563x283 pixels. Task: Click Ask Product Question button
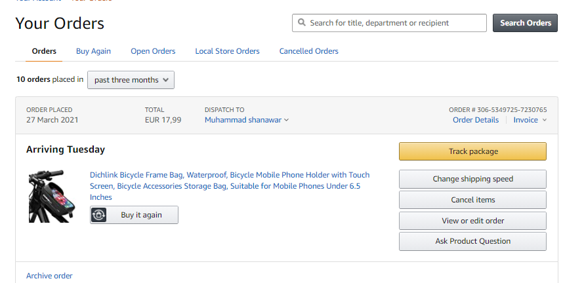click(472, 241)
